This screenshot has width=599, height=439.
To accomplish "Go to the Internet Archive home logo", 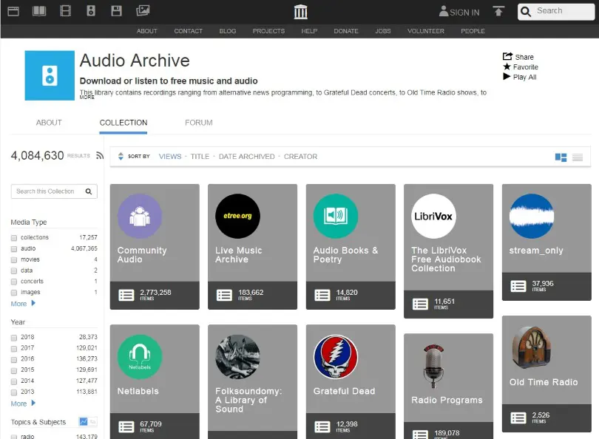I will coord(301,12).
